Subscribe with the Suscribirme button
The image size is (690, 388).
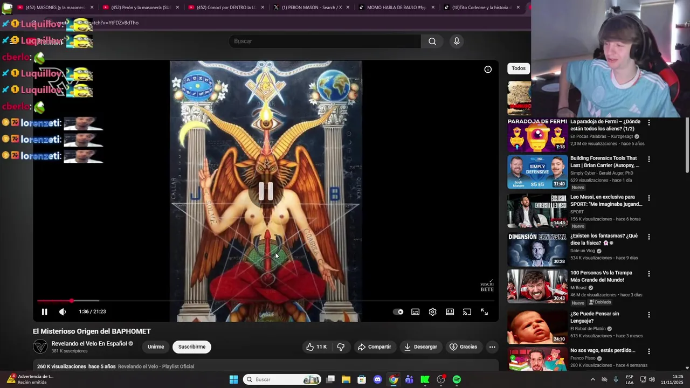192,347
